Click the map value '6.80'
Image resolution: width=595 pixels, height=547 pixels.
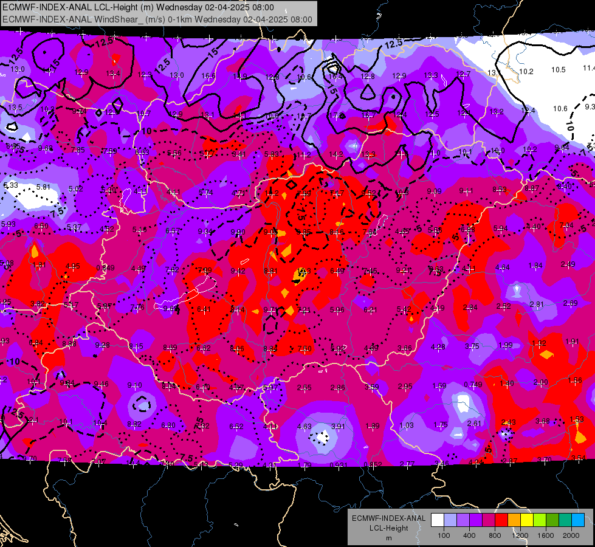168,425
